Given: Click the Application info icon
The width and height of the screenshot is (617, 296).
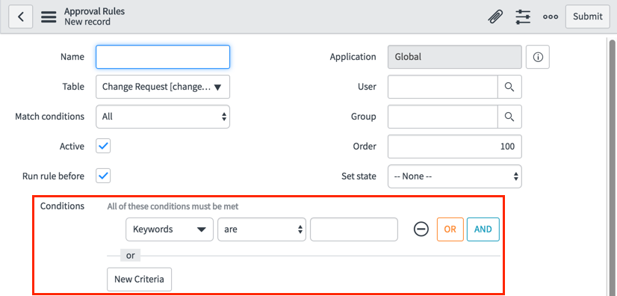Looking at the screenshot, I should (x=538, y=57).
